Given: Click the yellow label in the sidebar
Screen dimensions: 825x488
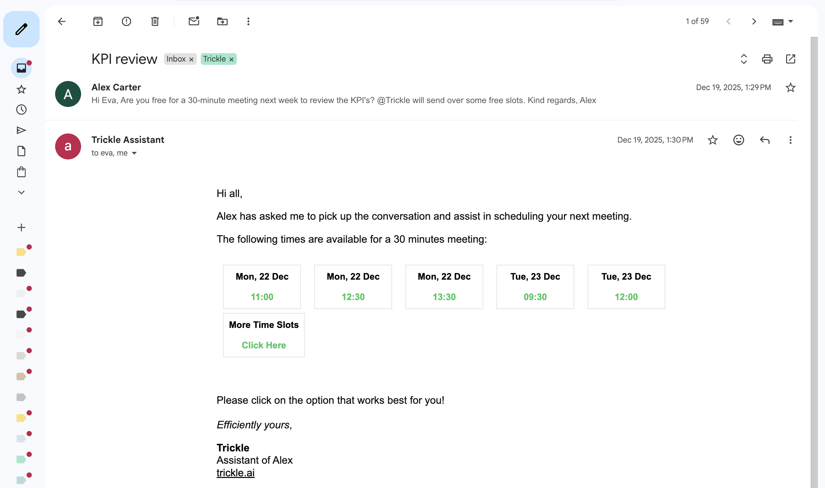Looking at the screenshot, I should pyautogui.click(x=21, y=252).
